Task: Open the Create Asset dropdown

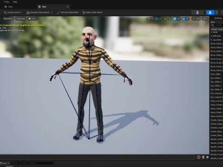Action: pyautogui.click(x=13, y=13)
